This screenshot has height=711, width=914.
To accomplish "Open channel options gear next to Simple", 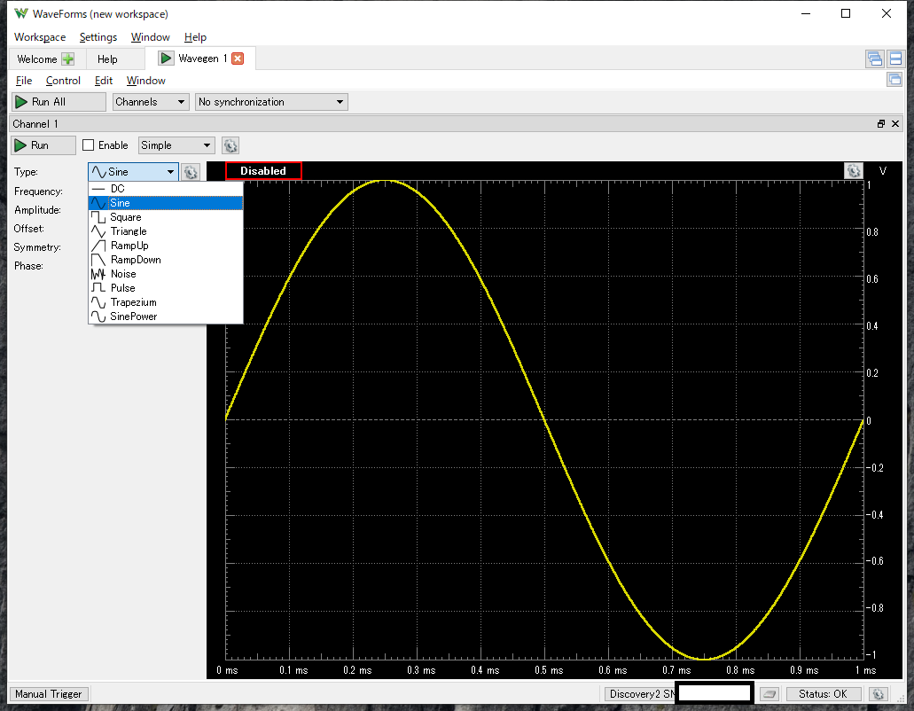I will (x=230, y=145).
